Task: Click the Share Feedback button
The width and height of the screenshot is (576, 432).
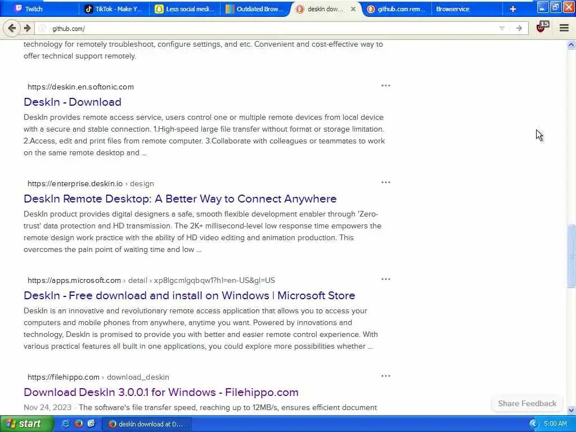Action: click(526, 403)
